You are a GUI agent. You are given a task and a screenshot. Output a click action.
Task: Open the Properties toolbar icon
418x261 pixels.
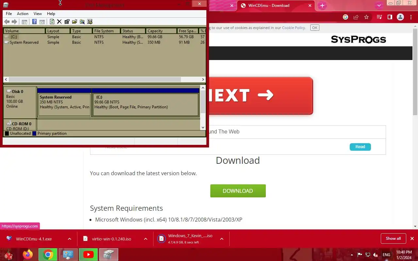point(67,22)
